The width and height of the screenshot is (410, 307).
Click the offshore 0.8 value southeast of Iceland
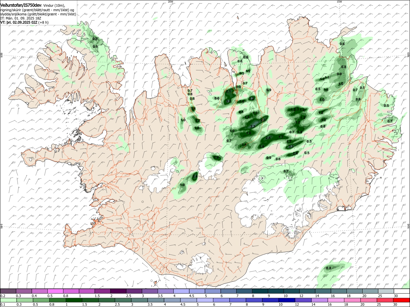point(328,268)
